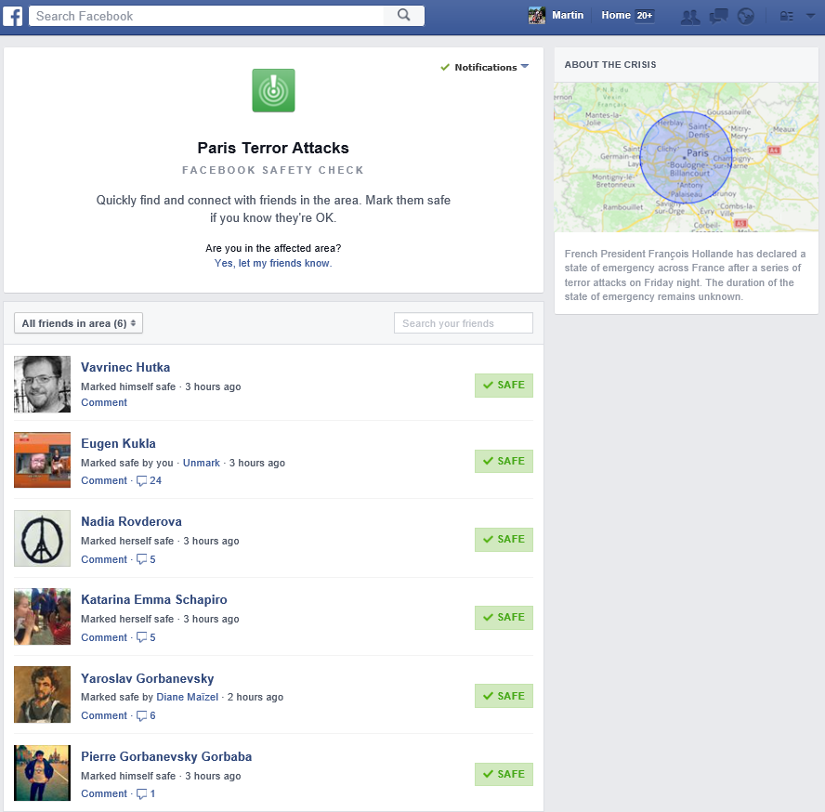Click the Search your friends field
Screen dimensions: 825x812
tap(464, 323)
